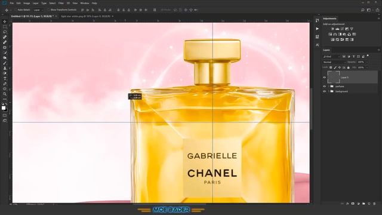Select the Move tool in the toolbox
382x215 pixels.
(5, 21)
